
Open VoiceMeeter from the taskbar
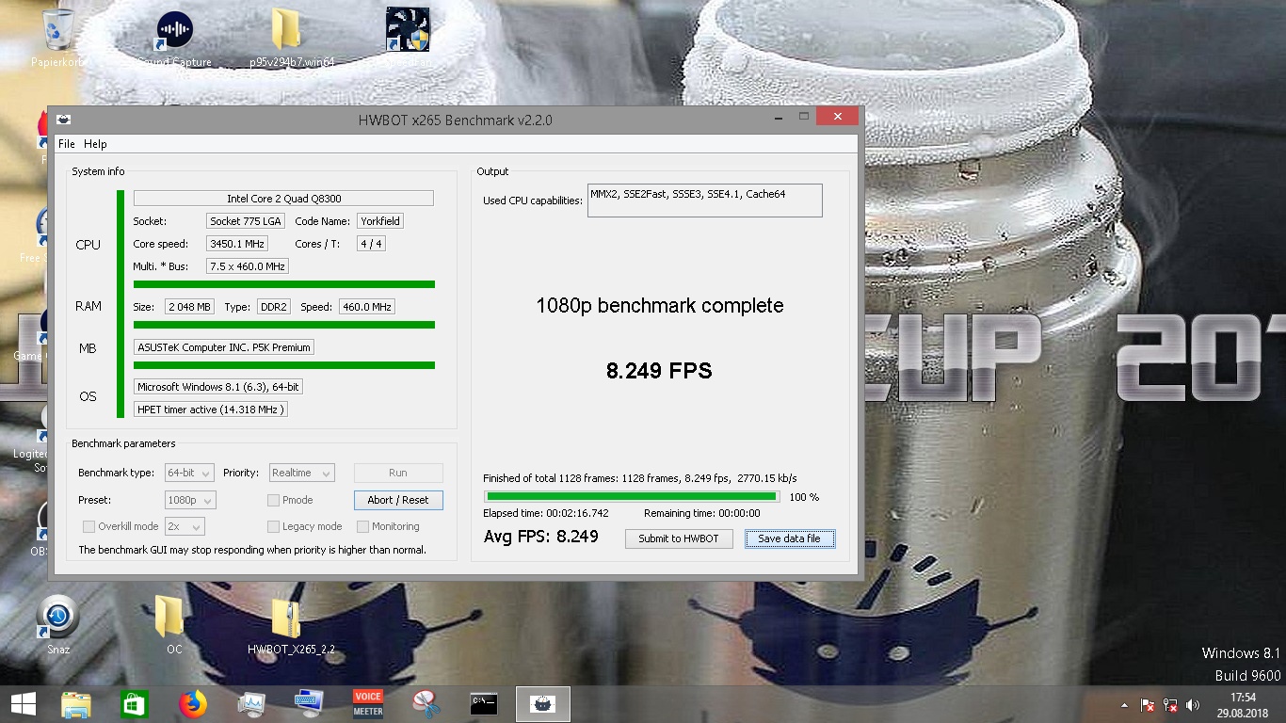click(x=367, y=704)
